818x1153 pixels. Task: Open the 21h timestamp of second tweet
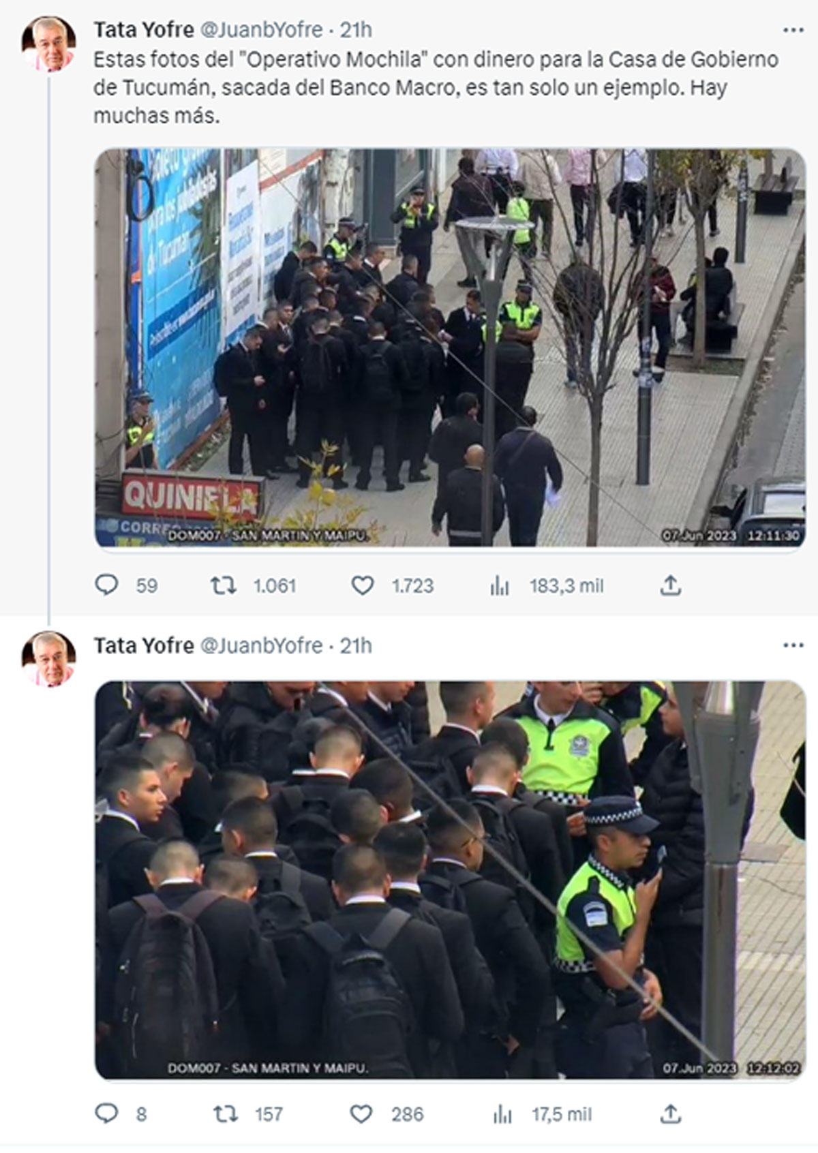[x=356, y=645]
